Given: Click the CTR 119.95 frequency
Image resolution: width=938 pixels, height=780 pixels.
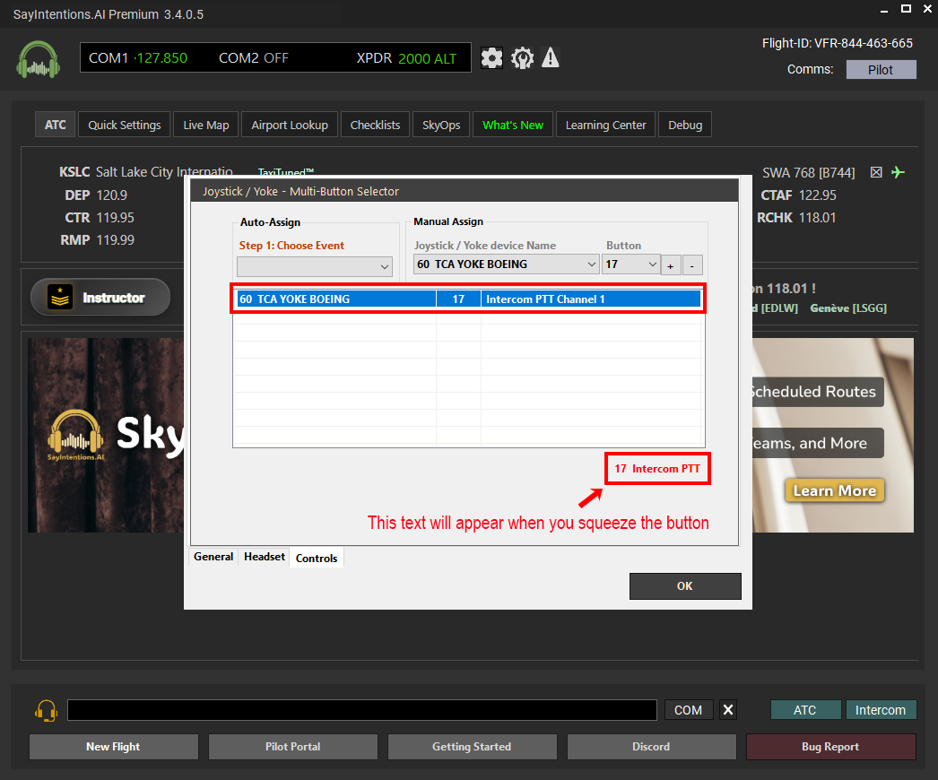Looking at the screenshot, I should (100, 218).
